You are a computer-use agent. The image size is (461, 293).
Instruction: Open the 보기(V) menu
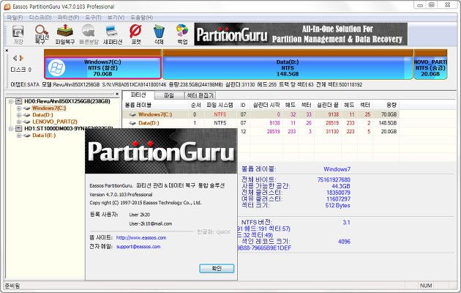116,18
